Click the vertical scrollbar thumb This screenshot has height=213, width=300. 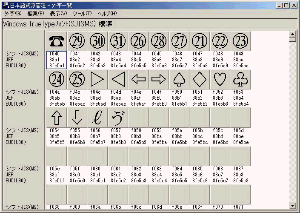pyautogui.click(x=293, y=40)
